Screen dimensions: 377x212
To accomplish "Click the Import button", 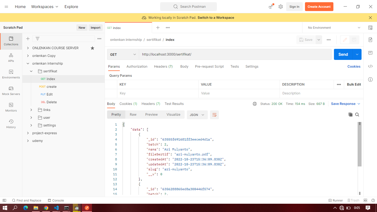I will point(96,28).
